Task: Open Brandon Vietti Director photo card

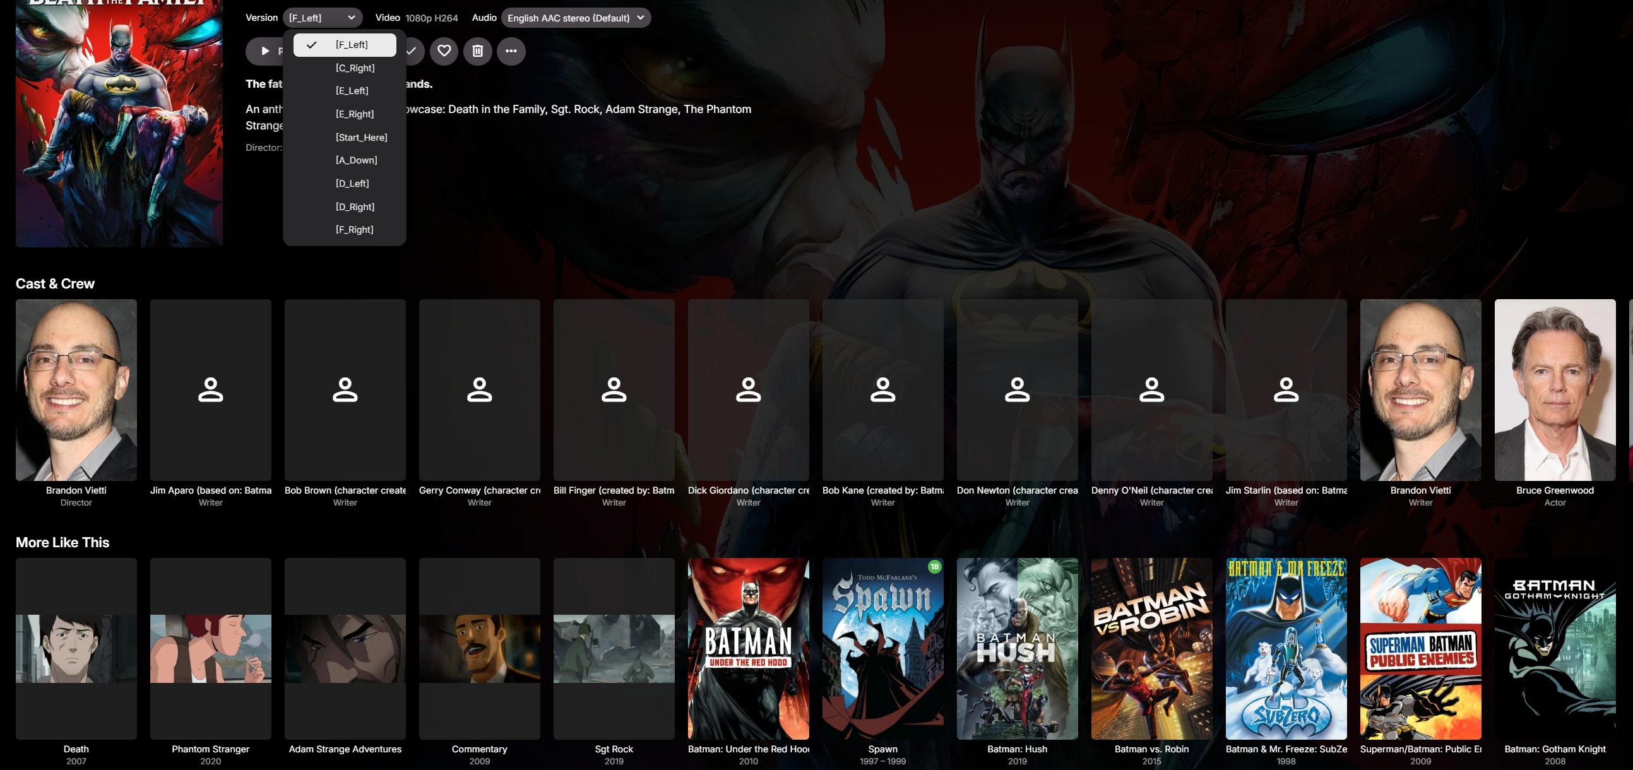Action: pyautogui.click(x=76, y=390)
